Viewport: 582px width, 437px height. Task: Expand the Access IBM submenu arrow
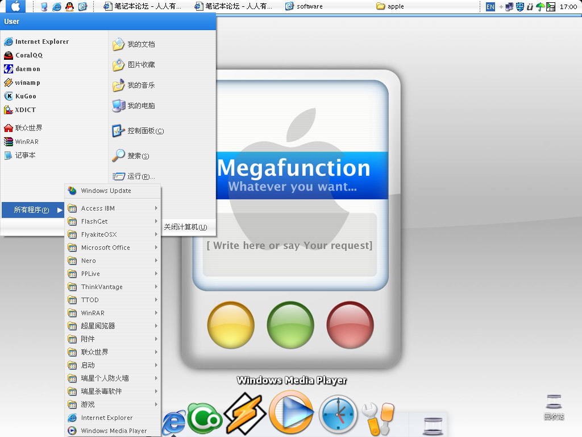pos(156,208)
